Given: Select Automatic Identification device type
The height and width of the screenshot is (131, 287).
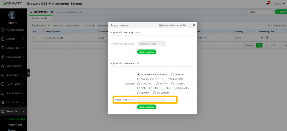Looking at the screenshot, I should coord(138,75).
